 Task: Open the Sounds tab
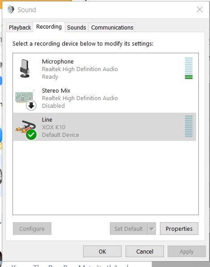[x=76, y=27]
